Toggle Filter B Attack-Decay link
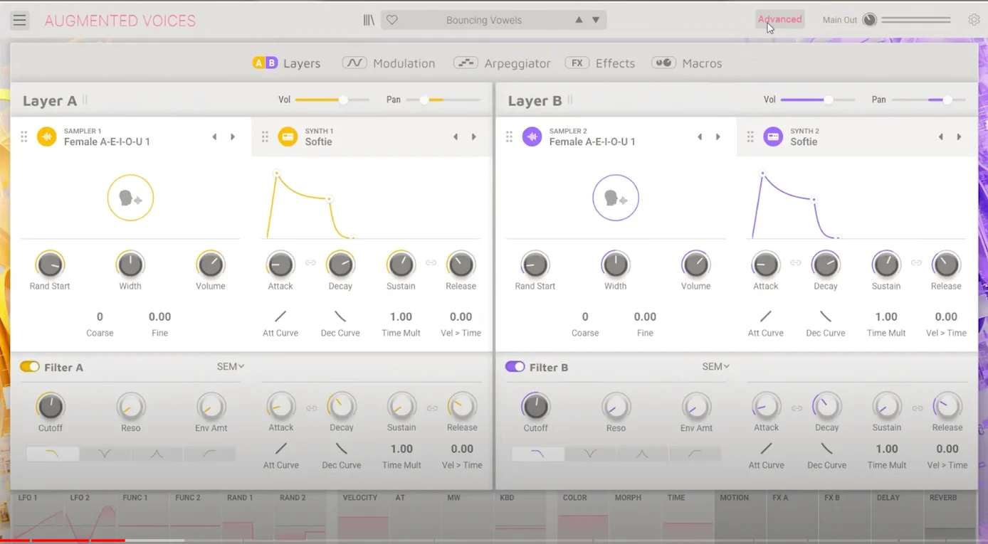This screenshot has width=988, height=544. (x=797, y=408)
